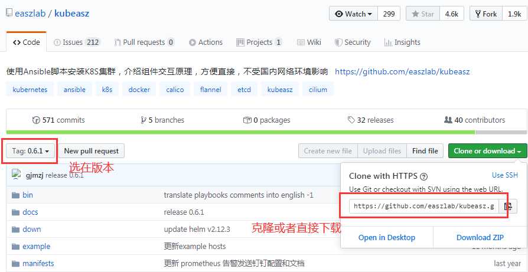Open the Actions tab

click(x=206, y=42)
